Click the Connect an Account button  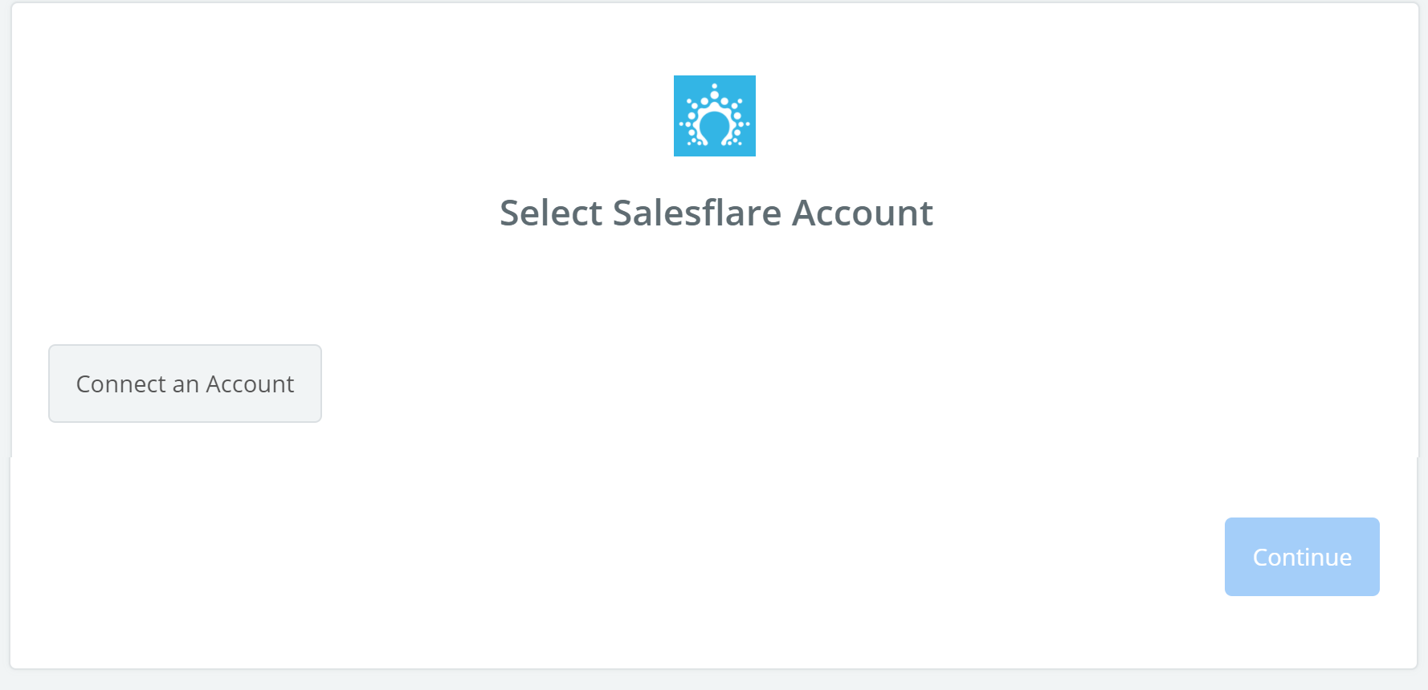point(185,384)
